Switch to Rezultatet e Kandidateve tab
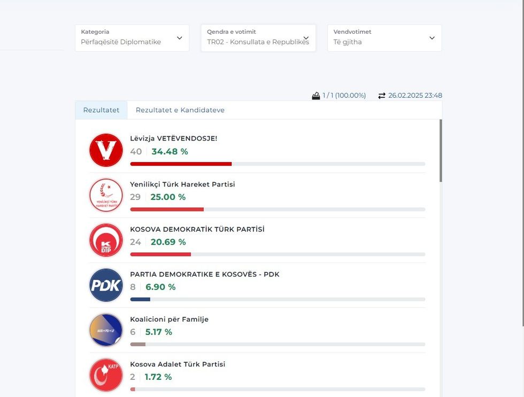524x397 pixels. point(180,110)
